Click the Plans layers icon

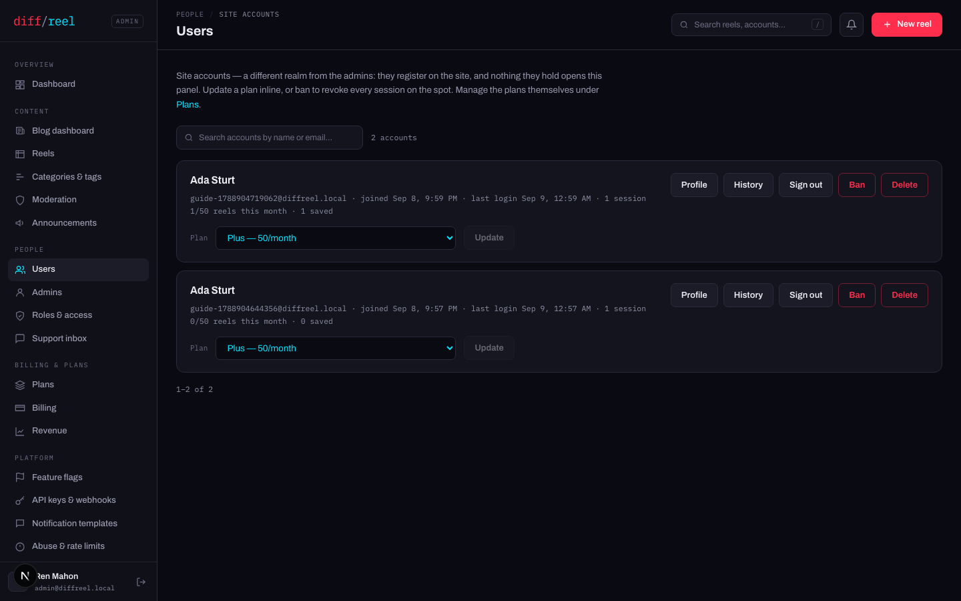pos(20,385)
